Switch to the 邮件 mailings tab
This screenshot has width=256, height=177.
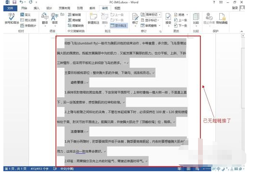[92, 8]
